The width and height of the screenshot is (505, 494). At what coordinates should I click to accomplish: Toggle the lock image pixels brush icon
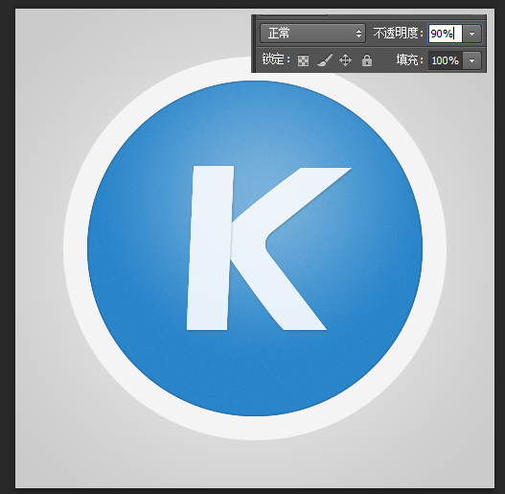click(325, 60)
